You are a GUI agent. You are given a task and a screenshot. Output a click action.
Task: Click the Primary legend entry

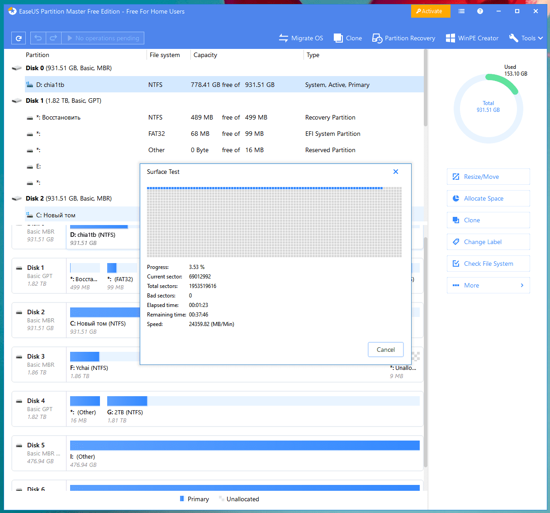194,499
